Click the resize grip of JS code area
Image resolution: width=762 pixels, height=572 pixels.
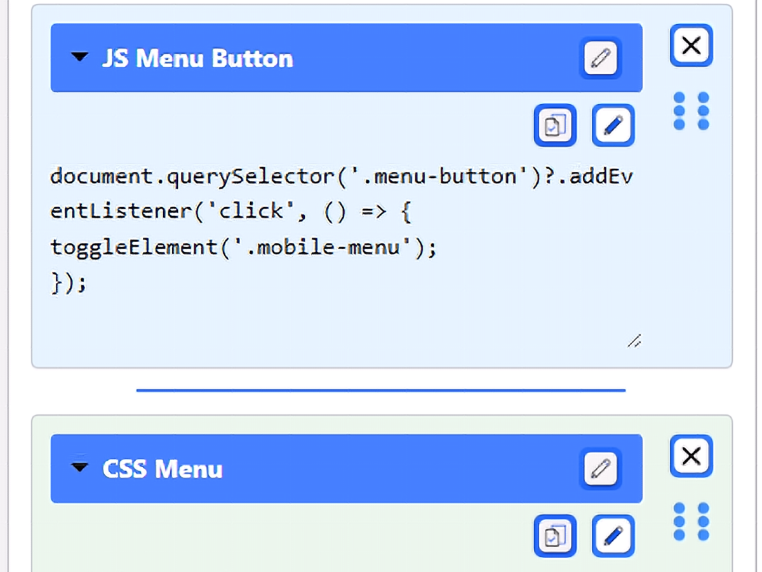click(634, 341)
